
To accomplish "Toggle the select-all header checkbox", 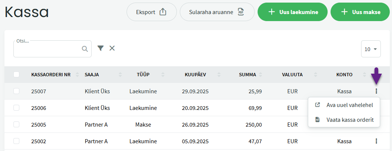I will (x=16, y=74).
